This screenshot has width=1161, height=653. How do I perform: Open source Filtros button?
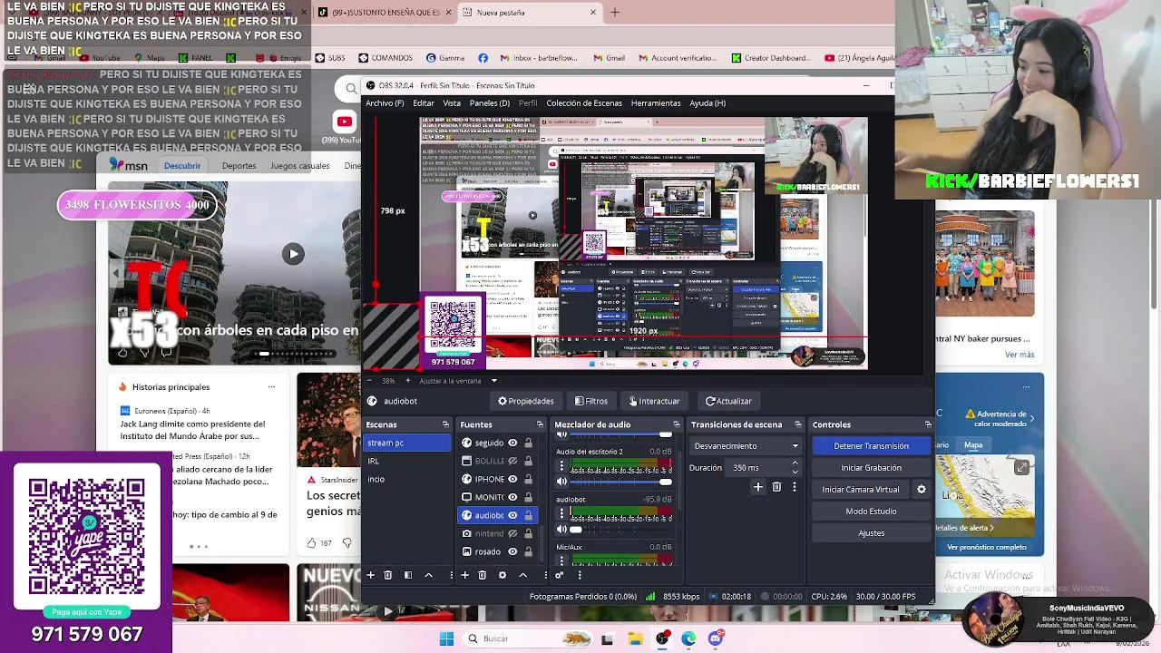pos(590,401)
